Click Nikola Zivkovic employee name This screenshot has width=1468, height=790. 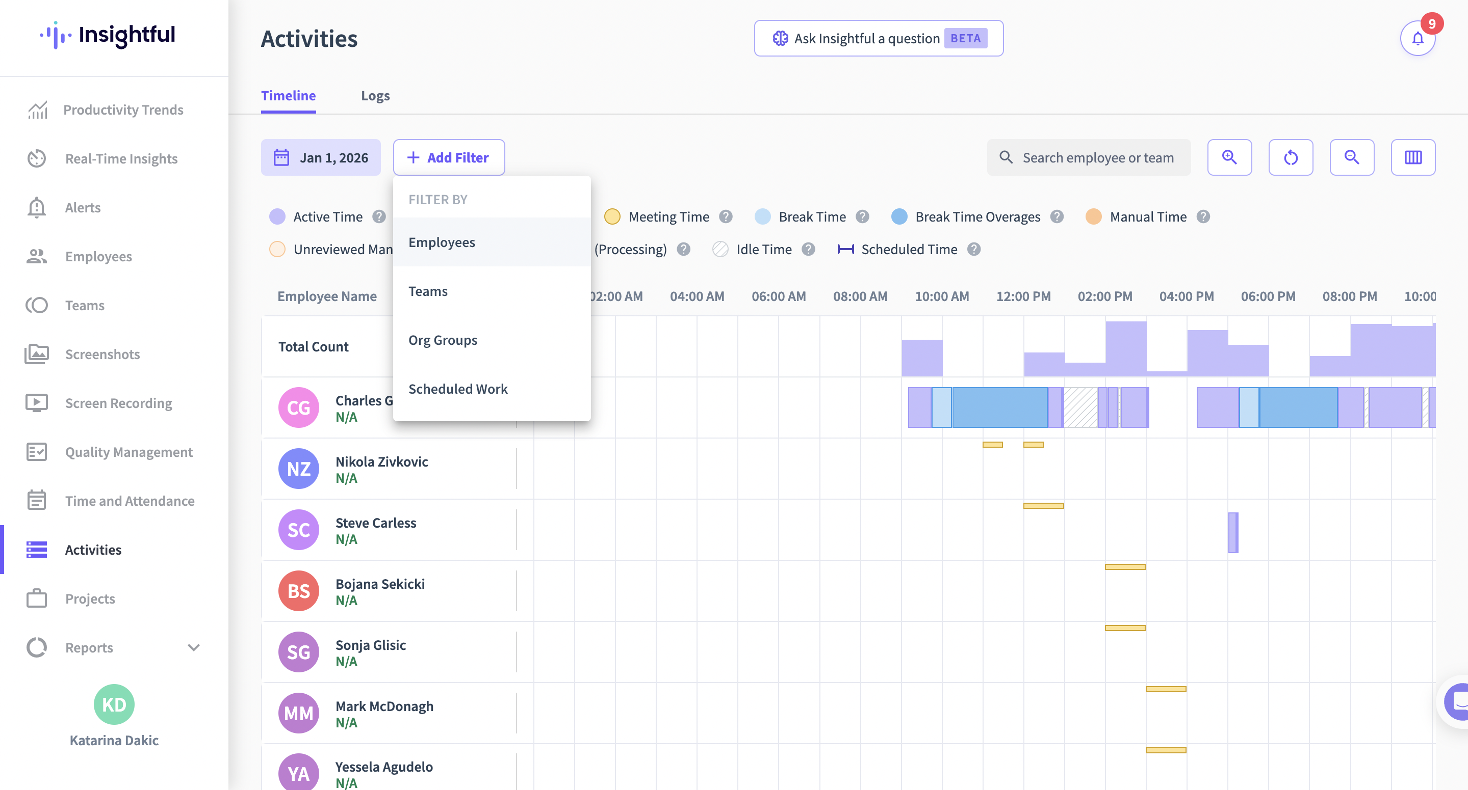tap(381, 461)
